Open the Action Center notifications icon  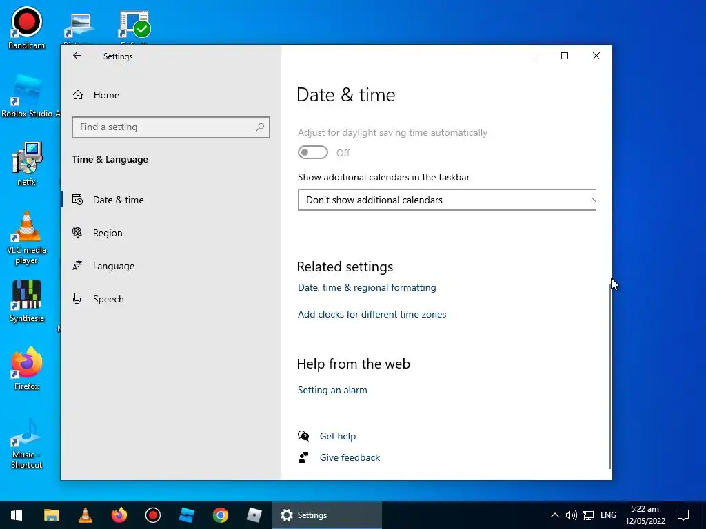coord(683,515)
